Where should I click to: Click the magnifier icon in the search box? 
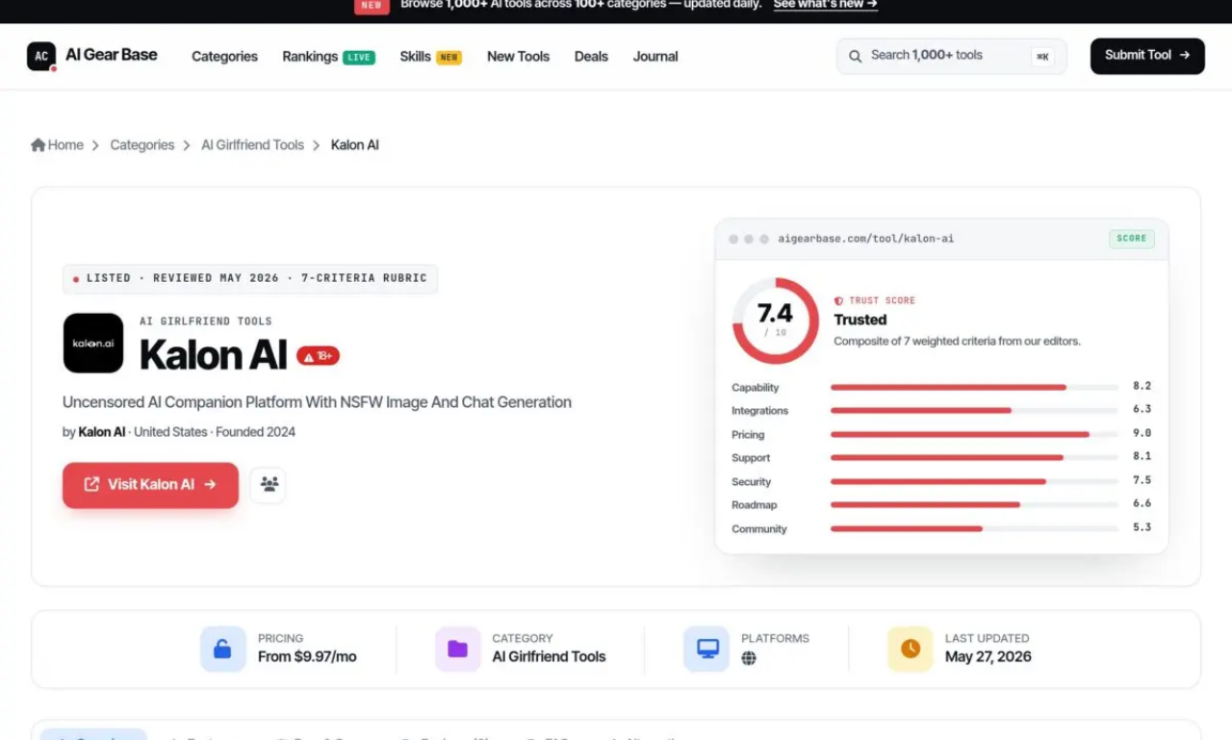point(855,56)
